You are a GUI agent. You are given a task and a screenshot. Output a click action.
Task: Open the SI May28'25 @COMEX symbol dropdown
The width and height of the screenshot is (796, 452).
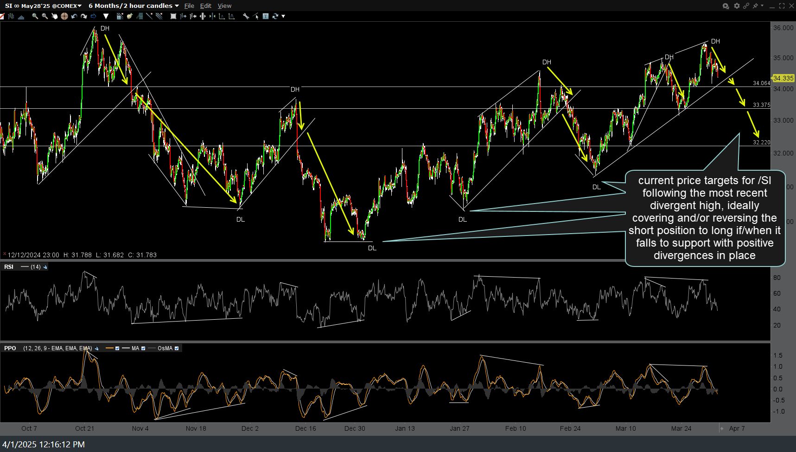point(43,6)
